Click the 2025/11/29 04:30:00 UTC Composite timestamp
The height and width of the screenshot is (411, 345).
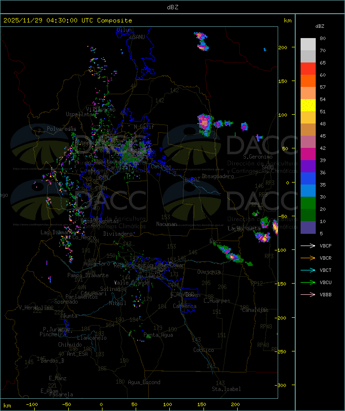pos(68,21)
